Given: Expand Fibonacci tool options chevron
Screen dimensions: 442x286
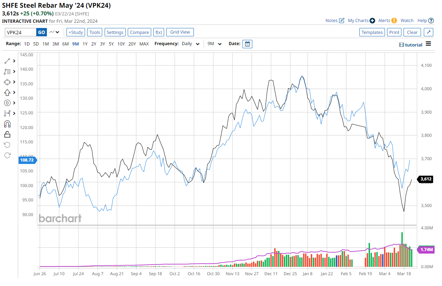Looking at the screenshot, I should (x=14, y=71).
